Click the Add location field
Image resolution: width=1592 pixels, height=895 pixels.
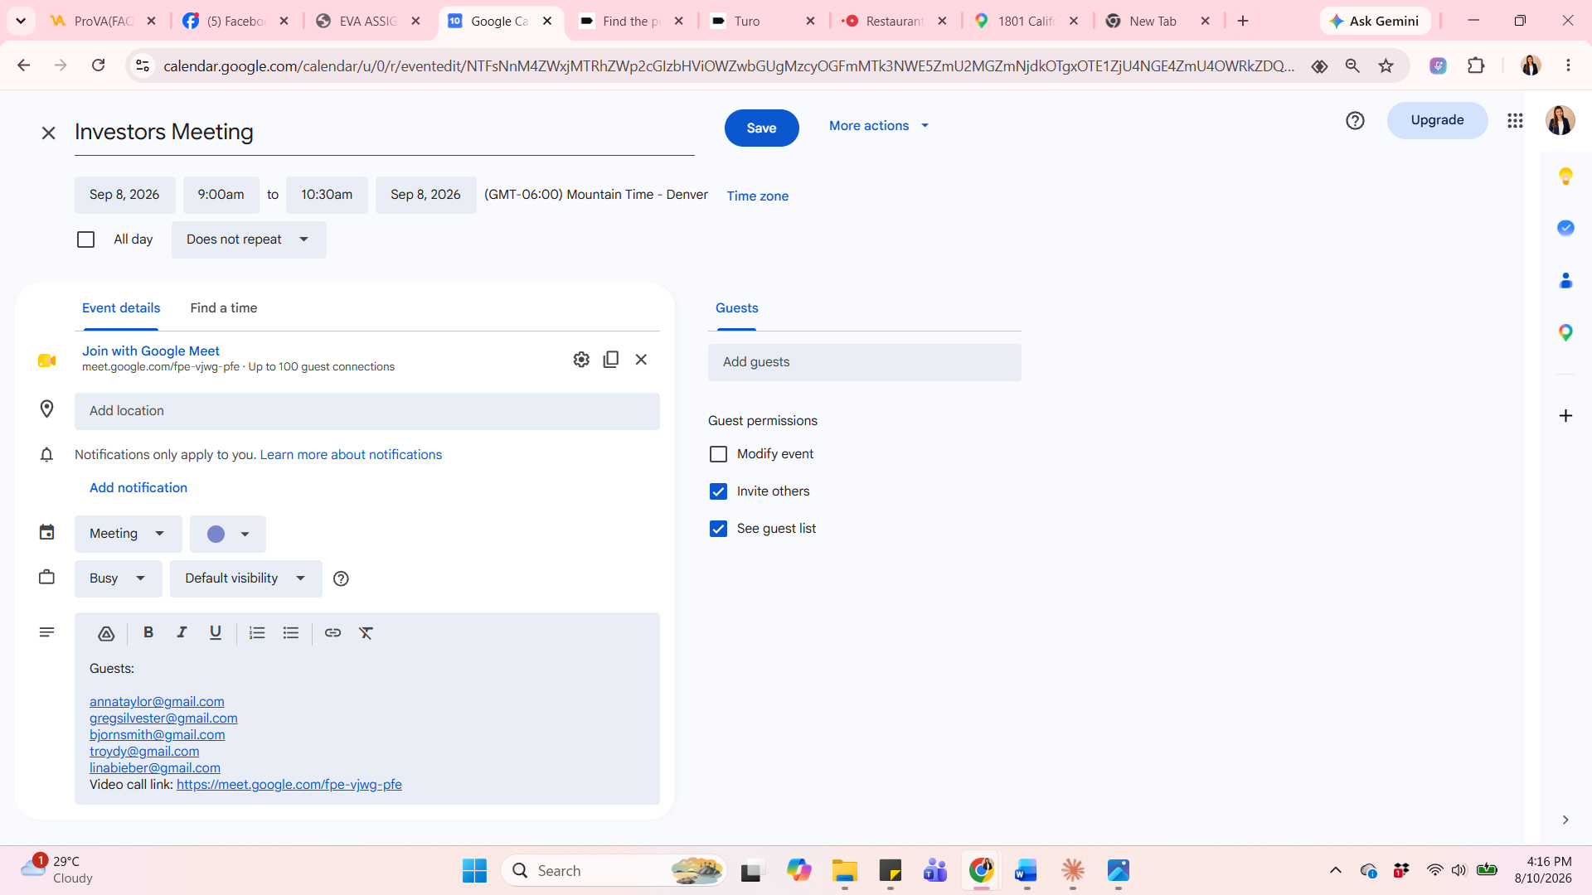[366, 411]
